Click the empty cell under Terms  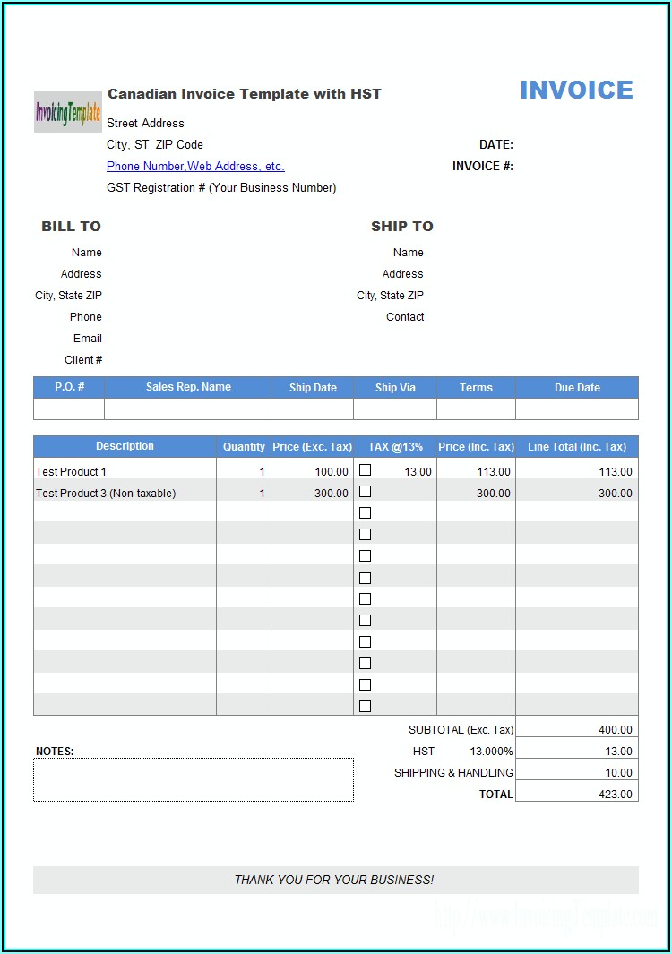click(476, 409)
